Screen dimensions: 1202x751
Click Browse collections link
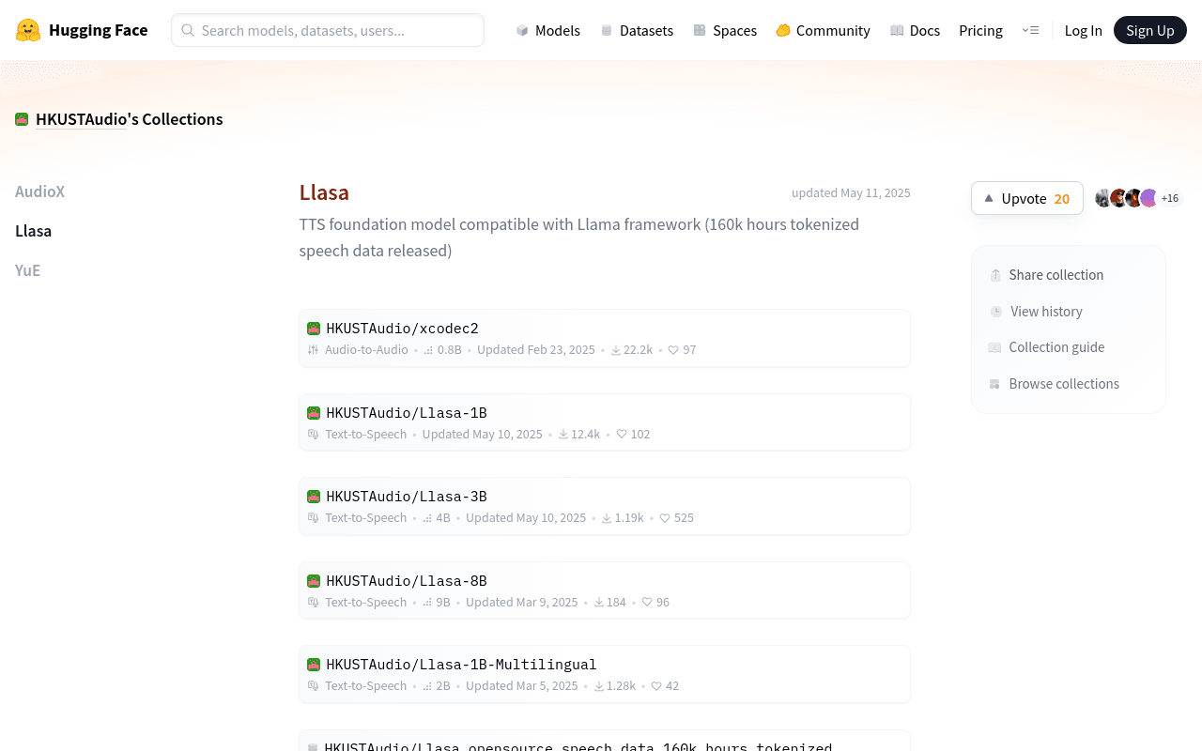pyautogui.click(x=1055, y=384)
